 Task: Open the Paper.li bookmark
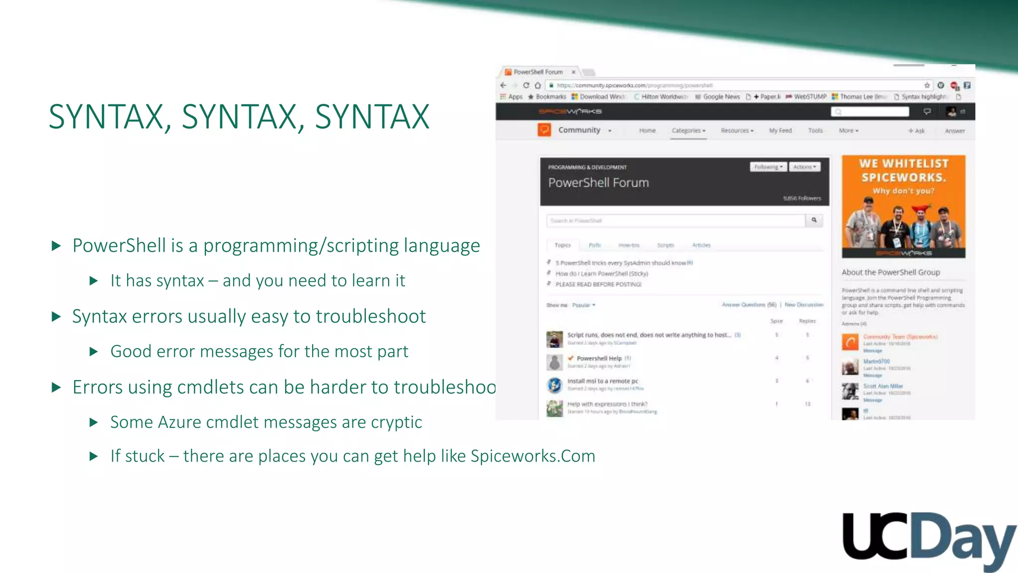763,96
